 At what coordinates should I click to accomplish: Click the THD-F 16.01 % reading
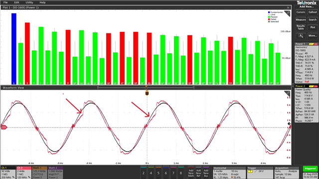click(305, 63)
